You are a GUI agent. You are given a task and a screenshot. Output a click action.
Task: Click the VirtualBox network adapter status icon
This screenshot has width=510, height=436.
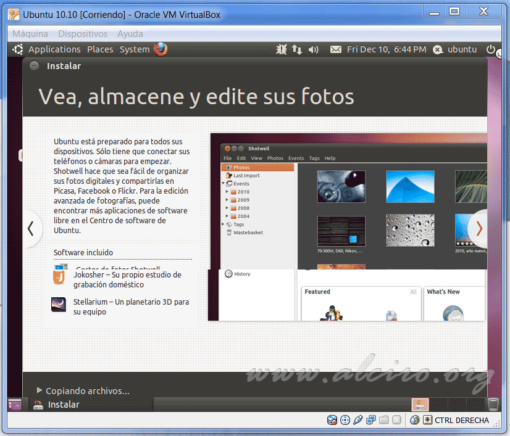(371, 420)
